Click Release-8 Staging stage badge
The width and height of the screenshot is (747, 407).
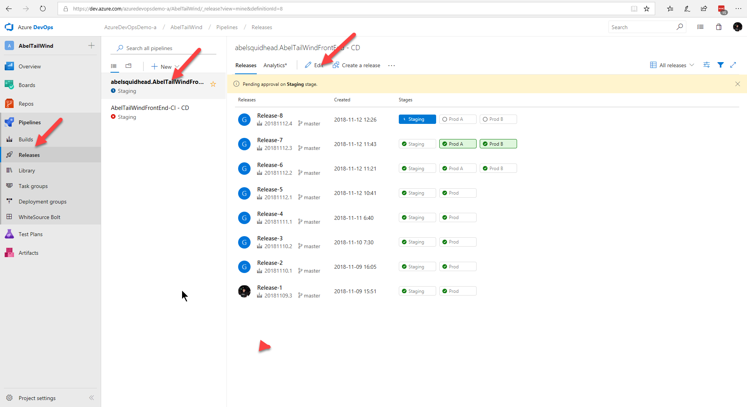(x=417, y=119)
